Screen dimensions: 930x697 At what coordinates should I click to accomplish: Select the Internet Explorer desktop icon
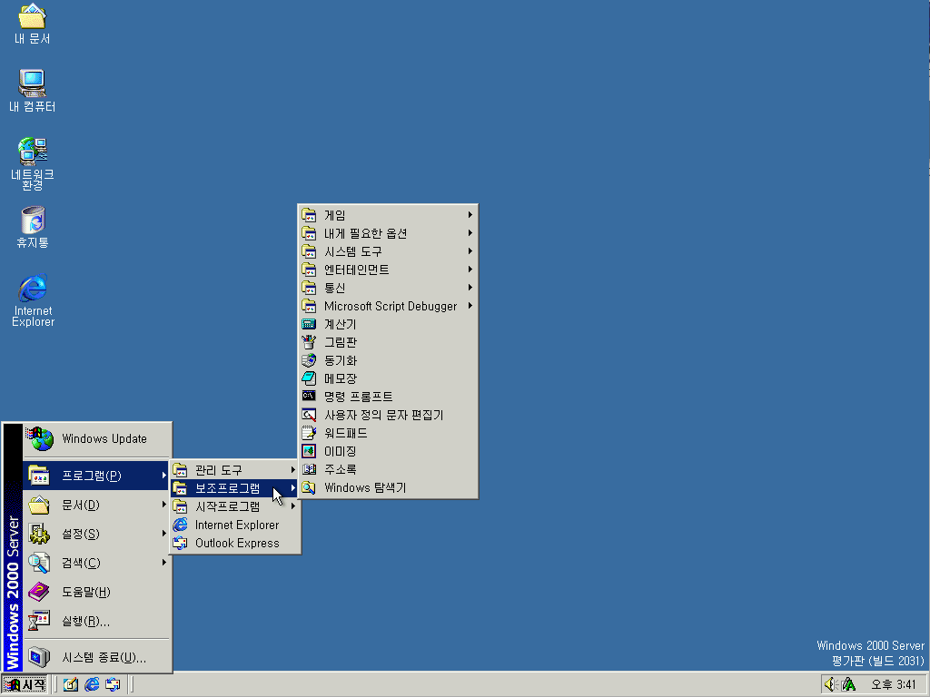[33, 299]
